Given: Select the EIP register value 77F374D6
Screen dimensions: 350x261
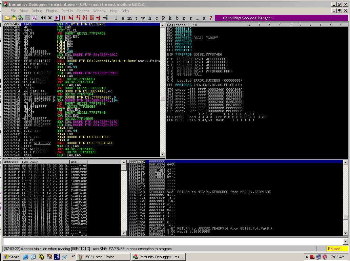Looking at the screenshot, I should pyautogui.click(x=183, y=54).
